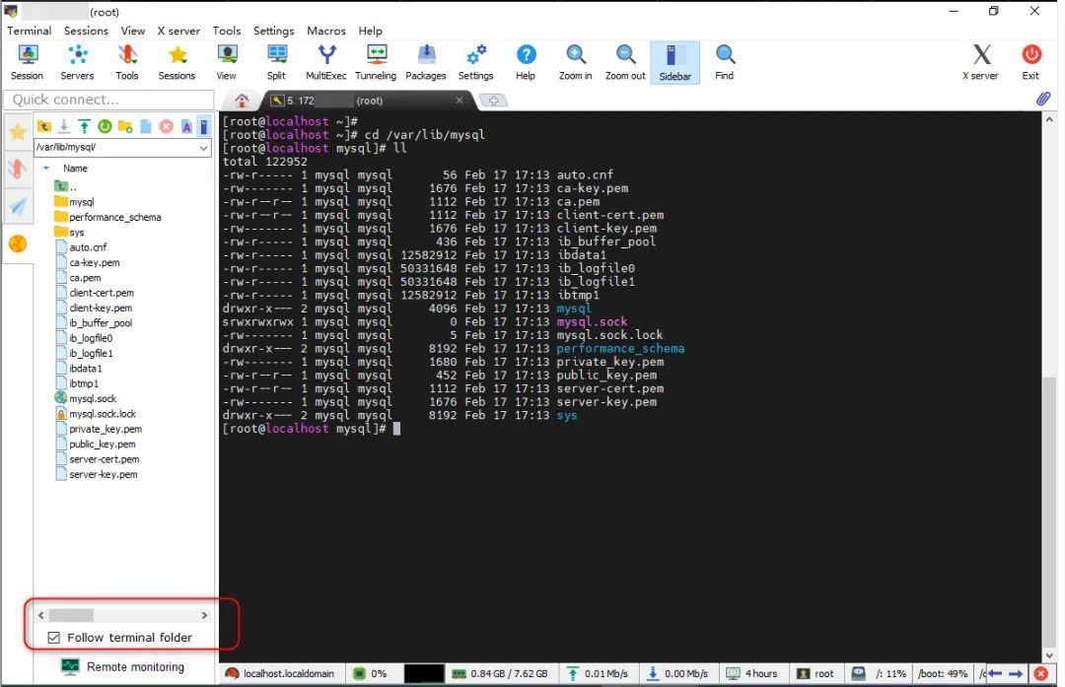Image resolution: width=1065 pixels, height=687 pixels.
Task: Open the Terminal menu
Action: pyautogui.click(x=30, y=31)
